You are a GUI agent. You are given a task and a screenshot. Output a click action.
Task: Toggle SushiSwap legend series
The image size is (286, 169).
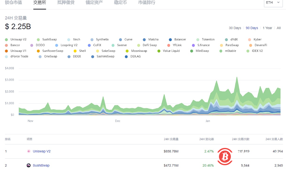point(47,39)
